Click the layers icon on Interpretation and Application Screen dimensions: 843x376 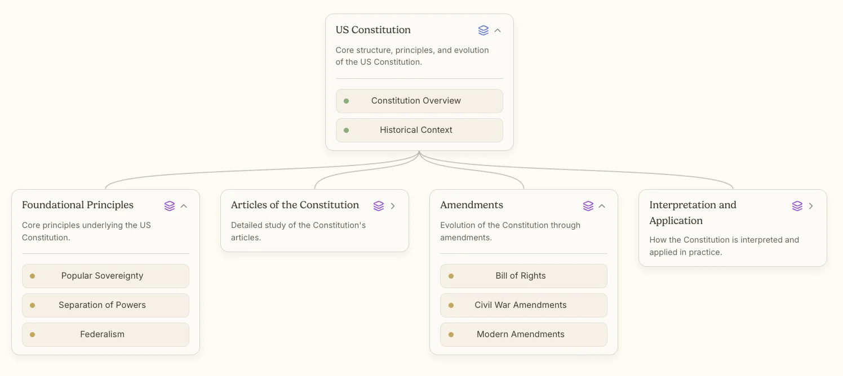[x=797, y=206]
